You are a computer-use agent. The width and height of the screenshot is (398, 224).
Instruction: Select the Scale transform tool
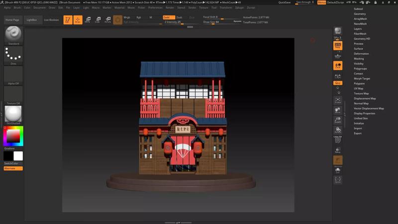pos(98,20)
